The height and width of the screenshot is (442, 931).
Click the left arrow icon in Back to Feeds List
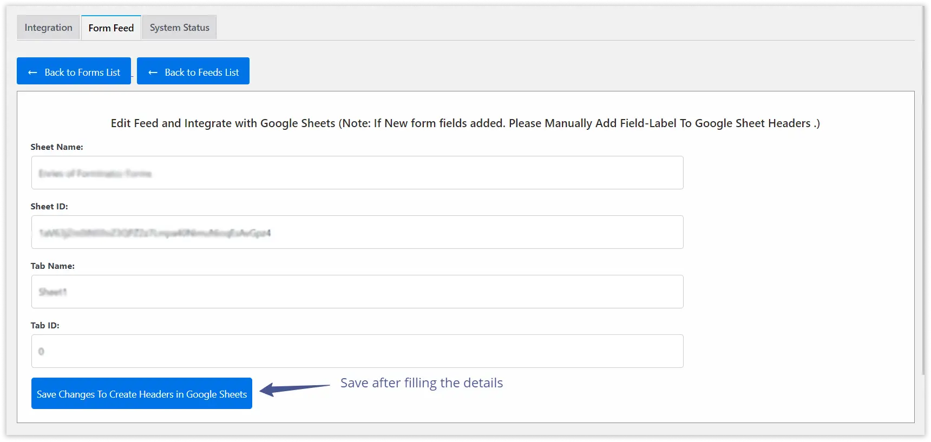coord(153,72)
